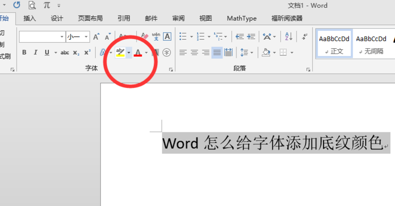The image size is (395, 206).
Task: Decrease font size with Shrink Font
Action: 108,37
